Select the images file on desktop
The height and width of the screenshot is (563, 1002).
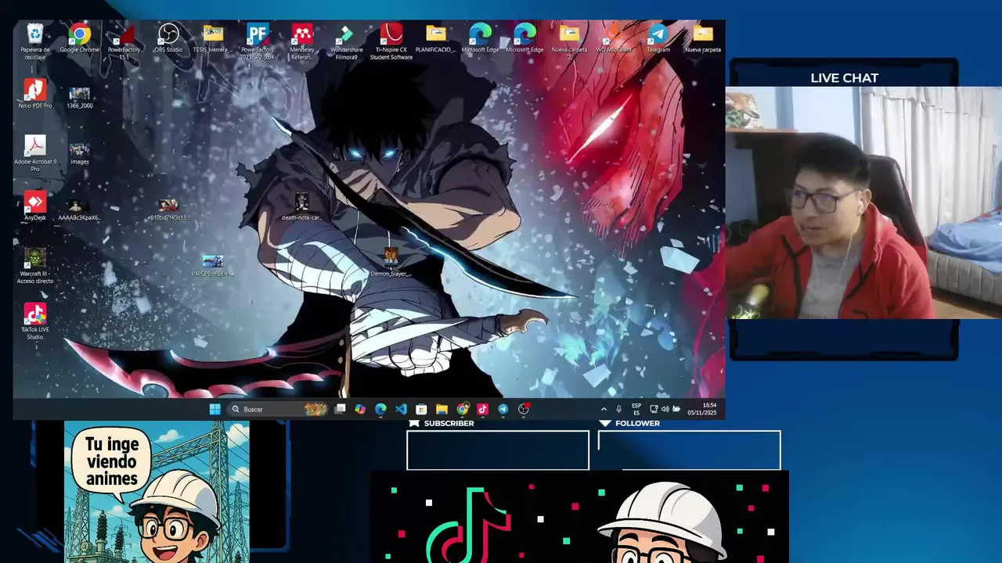79,153
